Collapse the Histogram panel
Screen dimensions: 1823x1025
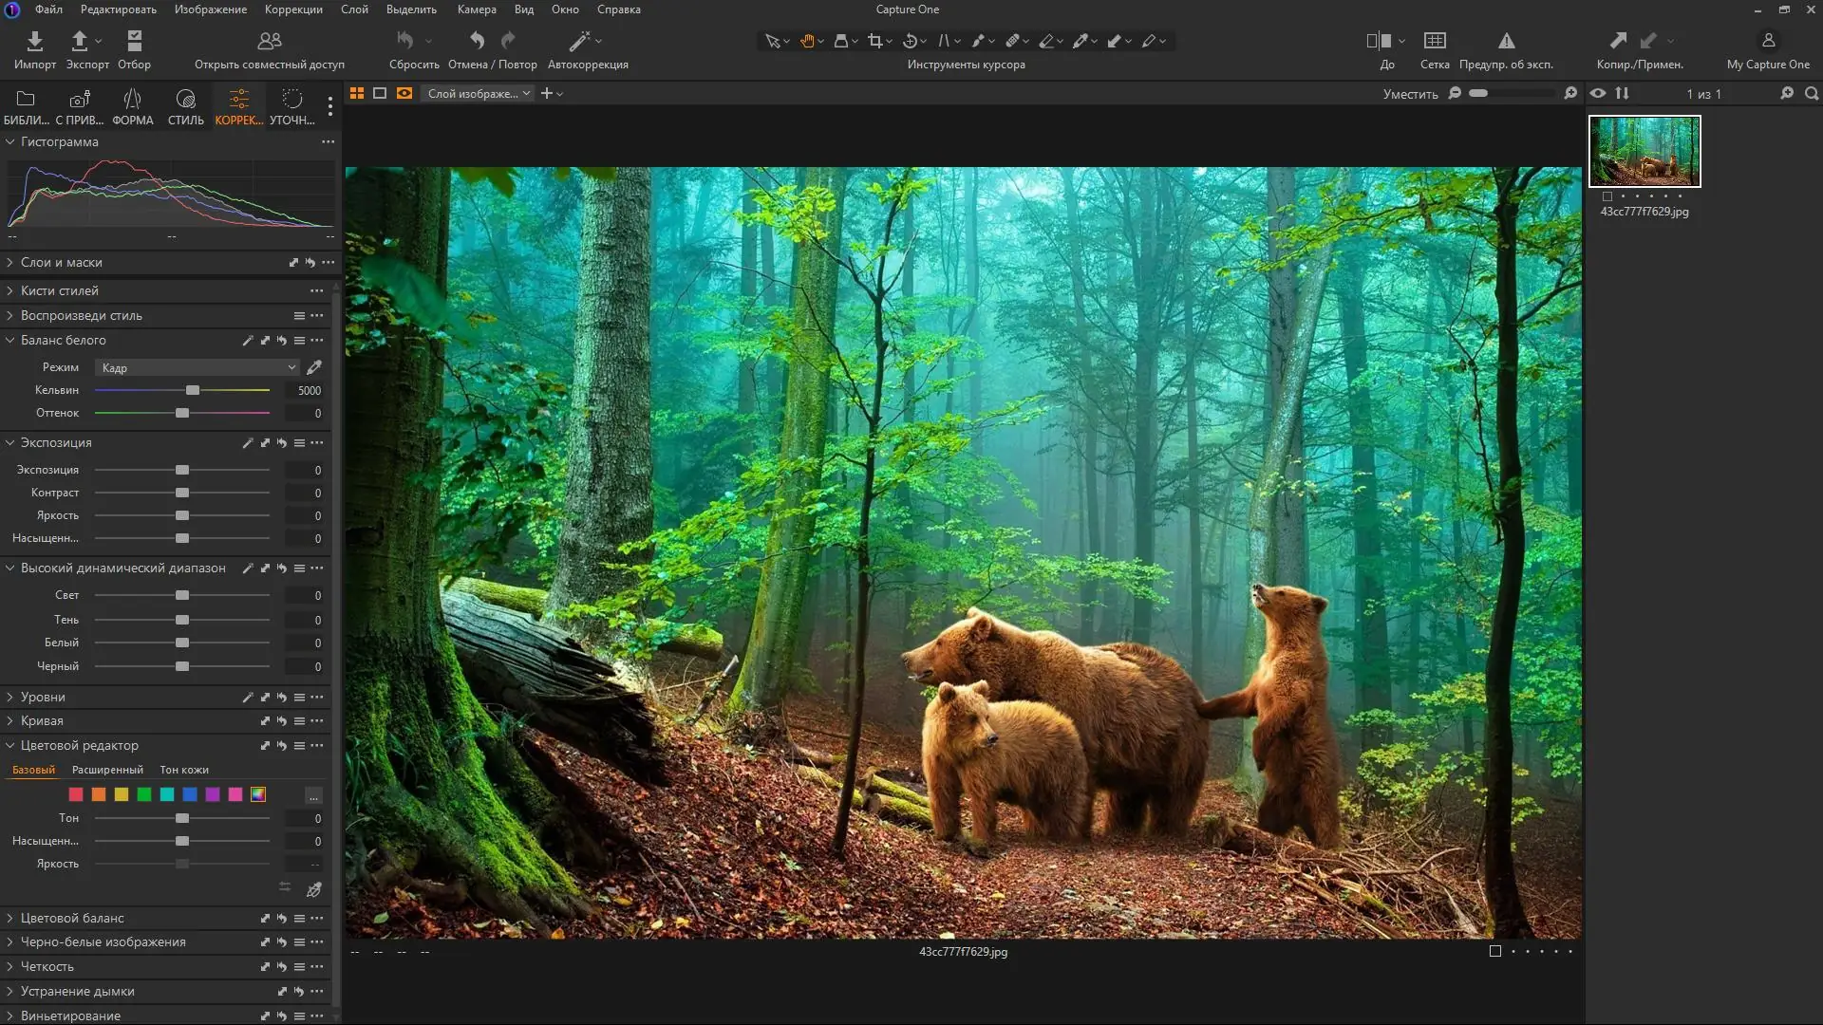[x=10, y=141]
